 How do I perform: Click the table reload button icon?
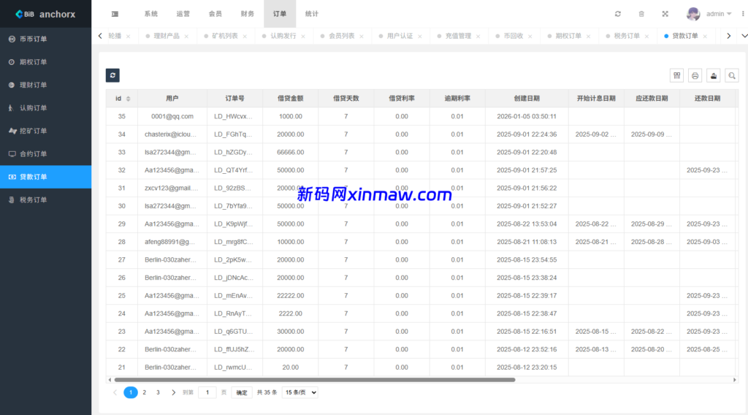tap(112, 75)
